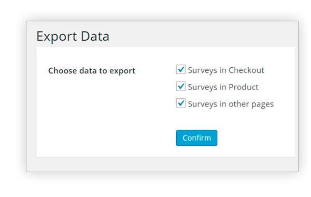Screen dimensions: 311x197
Task: Uncheck the Surveys in Product checkbox
Action: 181,86
